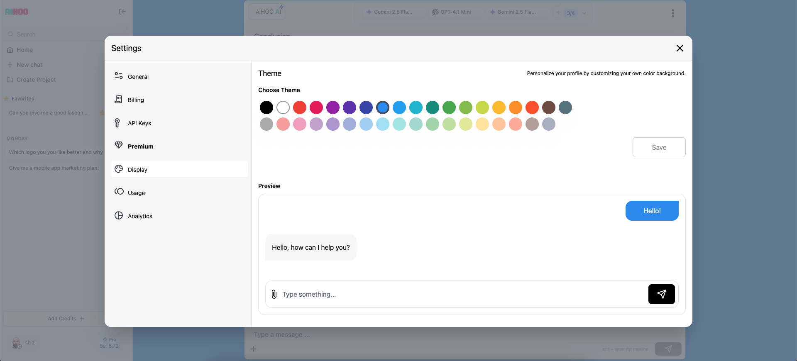Click the API Keys key icon
Screen dimensions: 797x361
click(117, 123)
